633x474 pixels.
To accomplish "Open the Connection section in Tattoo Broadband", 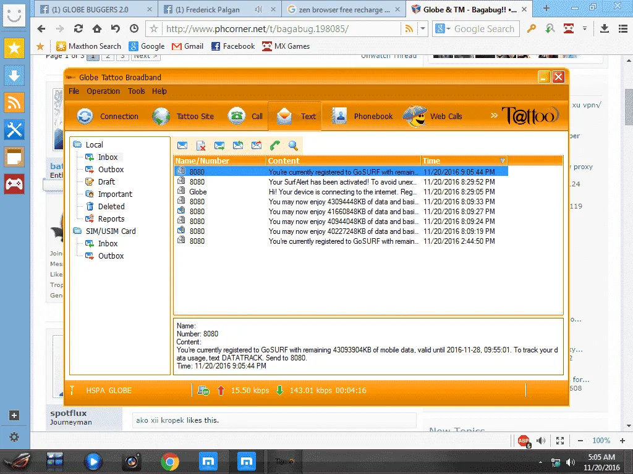I will (x=108, y=116).
